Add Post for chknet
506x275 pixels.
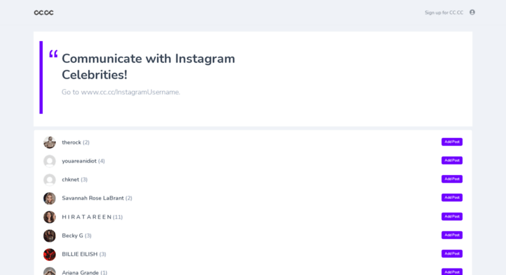(x=452, y=179)
